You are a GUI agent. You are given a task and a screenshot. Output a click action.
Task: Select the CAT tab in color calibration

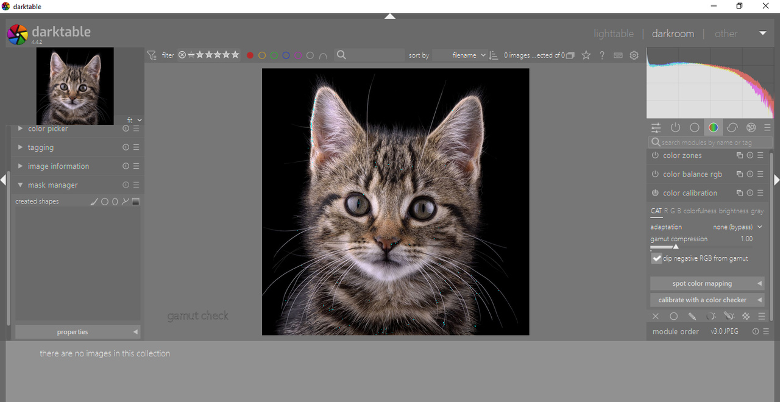(656, 211)
